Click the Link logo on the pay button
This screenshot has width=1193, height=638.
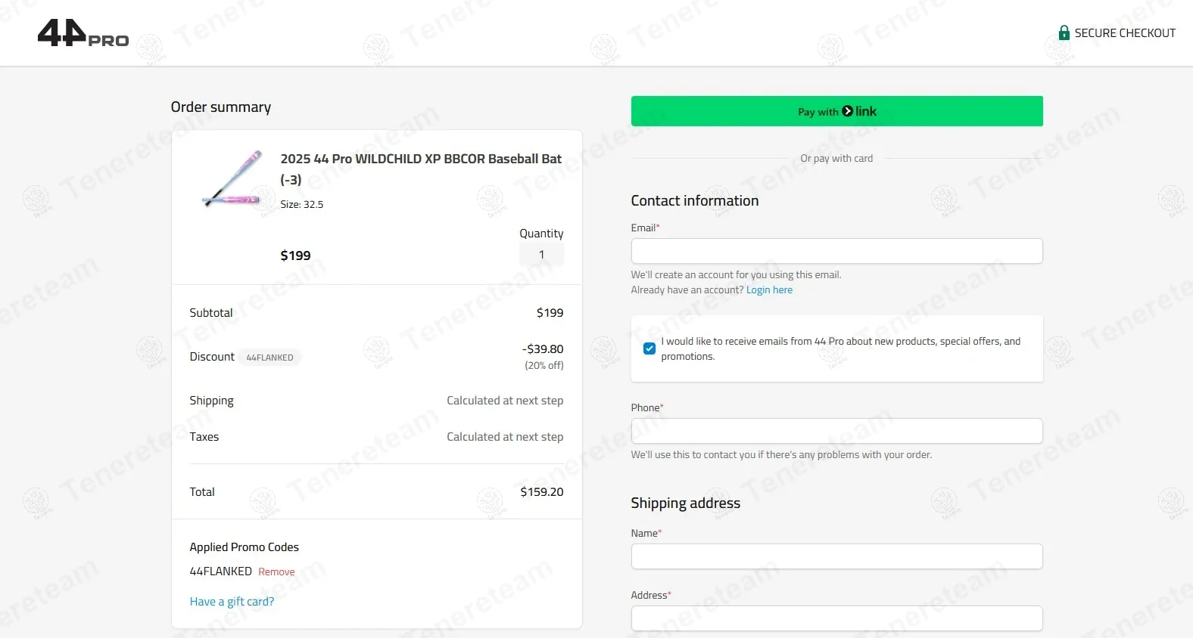859,111
